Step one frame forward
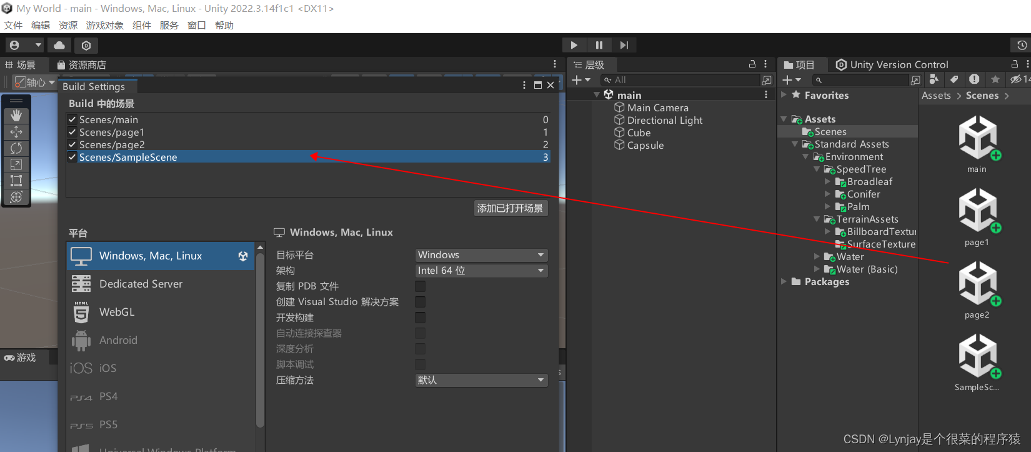Screen dimensions: 1031x452 click(624, 45)
